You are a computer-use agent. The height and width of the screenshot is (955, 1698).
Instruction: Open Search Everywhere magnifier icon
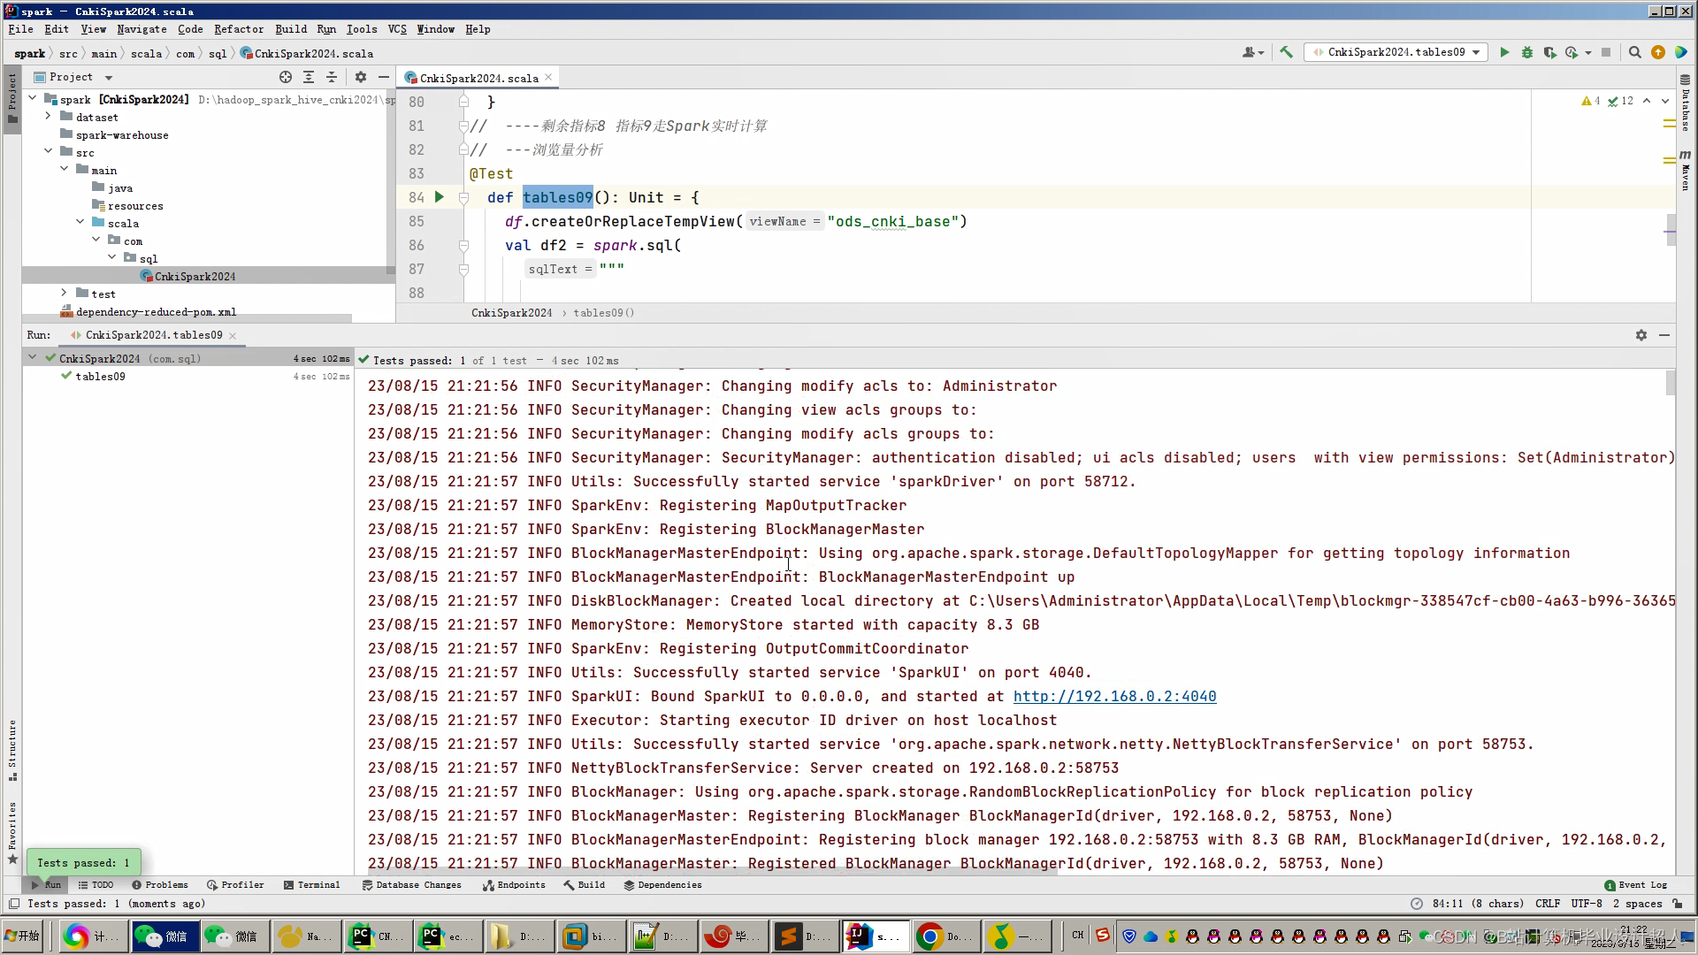point(1635,53)
